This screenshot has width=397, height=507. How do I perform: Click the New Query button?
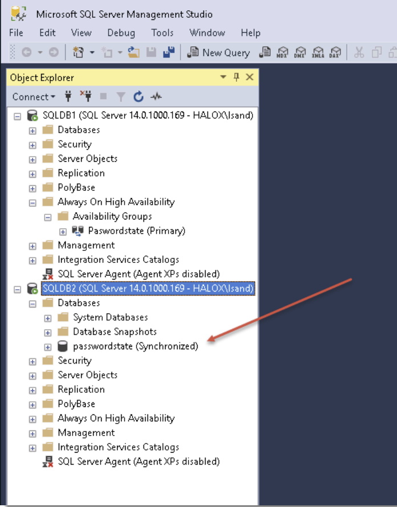tap(219, 53)
